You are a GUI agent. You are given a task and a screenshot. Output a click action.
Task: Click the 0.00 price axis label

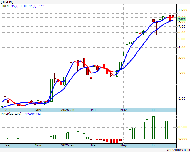tap(182, 99)
